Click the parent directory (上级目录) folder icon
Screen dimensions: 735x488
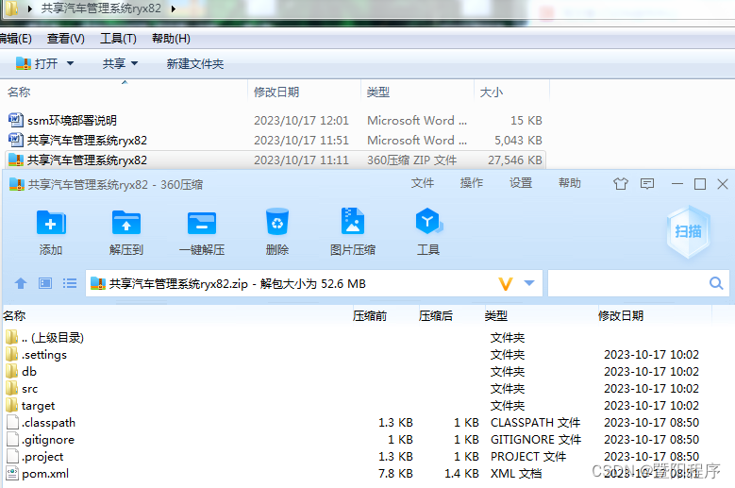11,337
